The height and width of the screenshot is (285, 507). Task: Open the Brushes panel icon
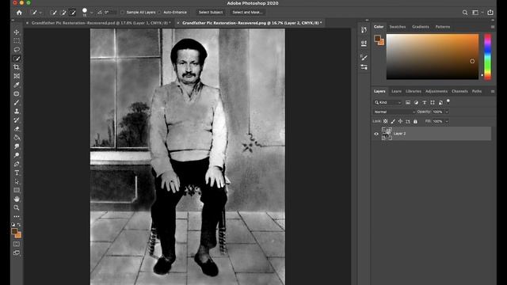pos(364,58)
